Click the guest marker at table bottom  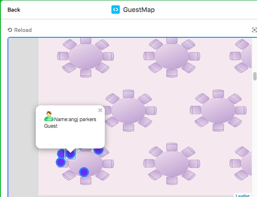tap(84, 172)
